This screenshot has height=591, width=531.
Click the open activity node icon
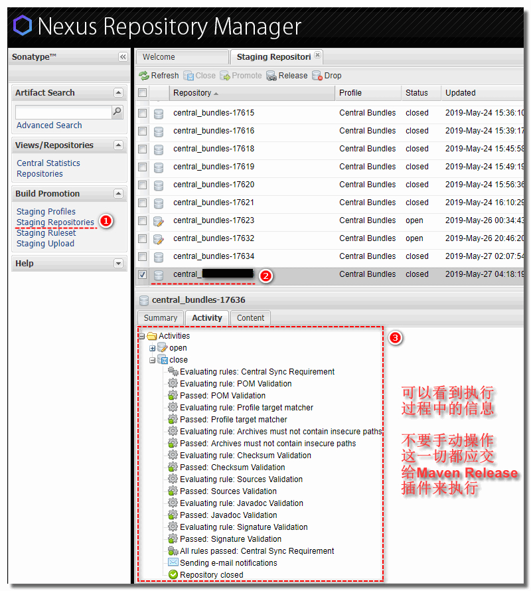click(x=163, y=347)
